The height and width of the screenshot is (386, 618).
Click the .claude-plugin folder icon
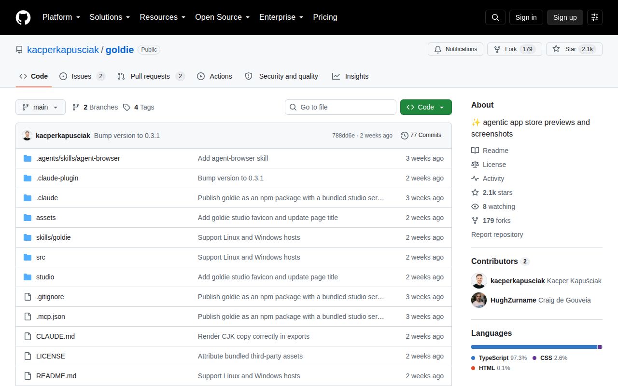coord(28,178)
